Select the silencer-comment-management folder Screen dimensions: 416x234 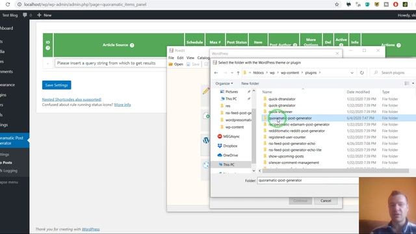pos(294,162)
